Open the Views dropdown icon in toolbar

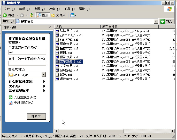tap(73, 15)
